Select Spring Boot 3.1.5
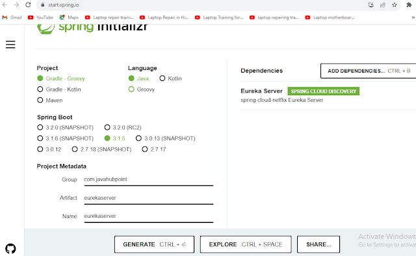 coord(114,138)
